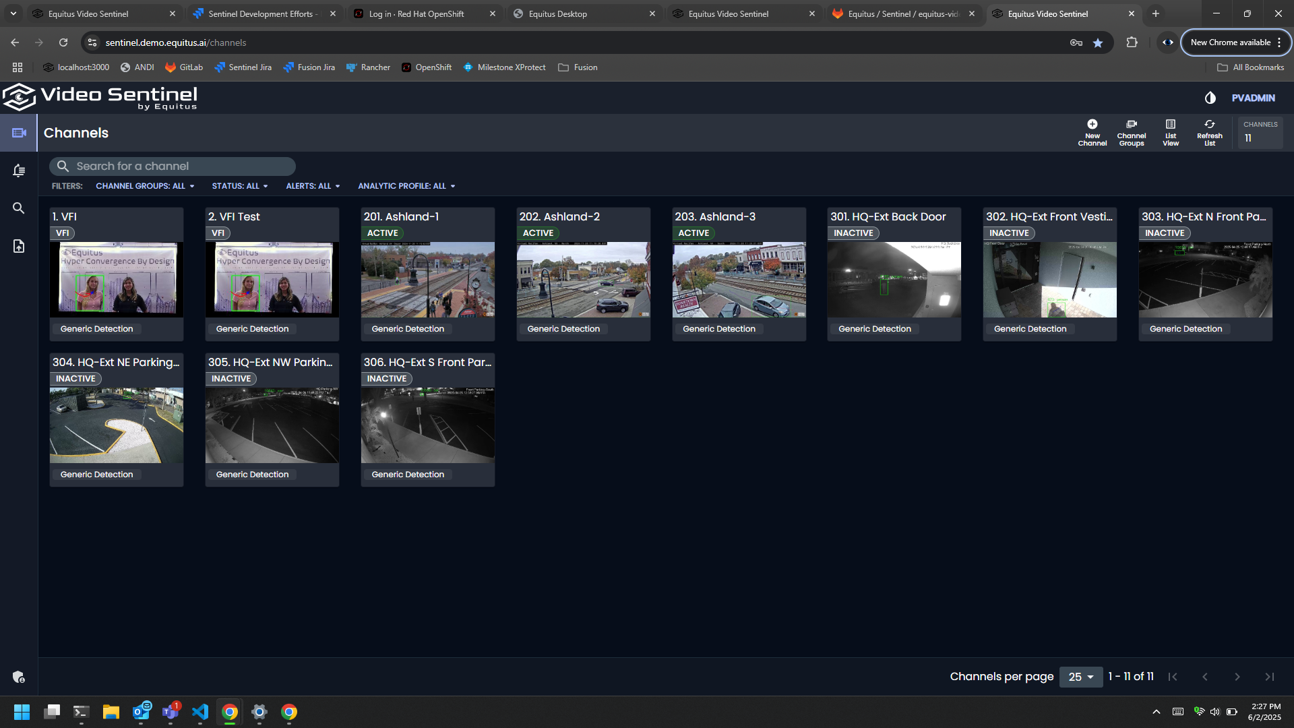Toggle the dark/light theme contrast icon
The width and height of the screenshot is (1294, 728).
pos(1210,98)
